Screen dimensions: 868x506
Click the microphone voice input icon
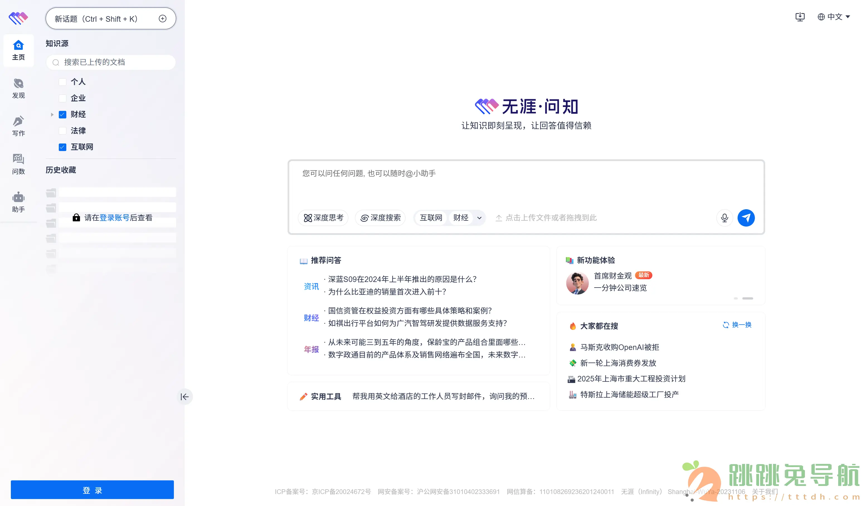coord(724,218)
